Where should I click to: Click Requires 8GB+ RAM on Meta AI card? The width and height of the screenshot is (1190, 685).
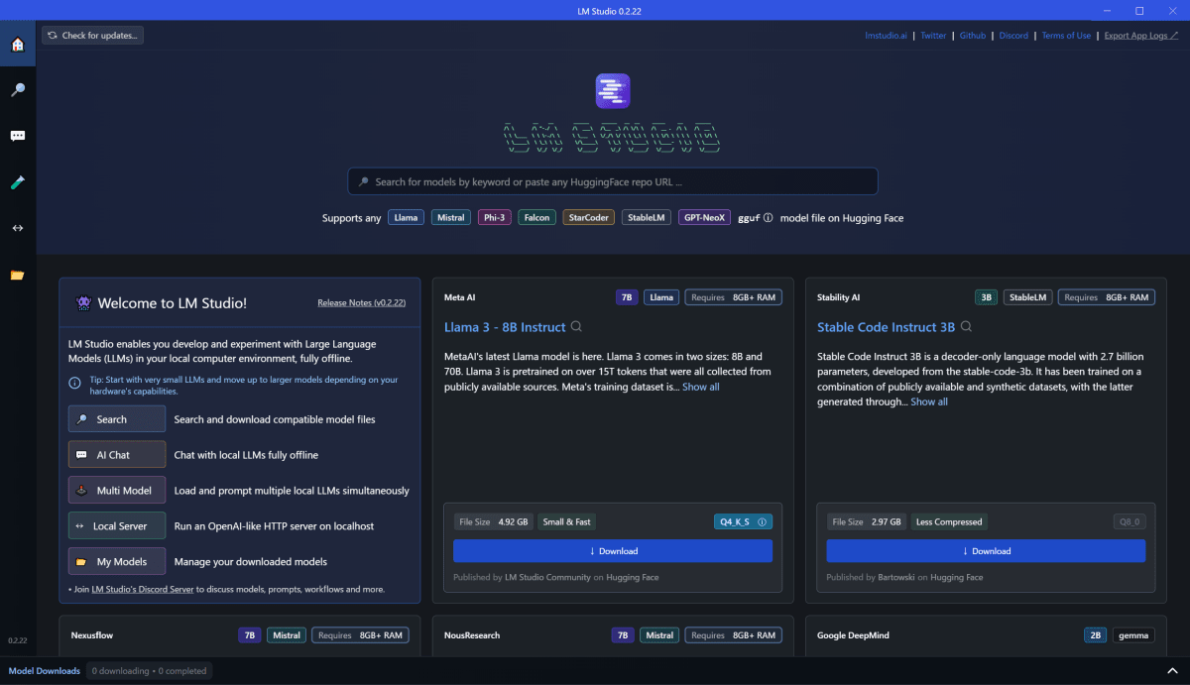(733, 297)
